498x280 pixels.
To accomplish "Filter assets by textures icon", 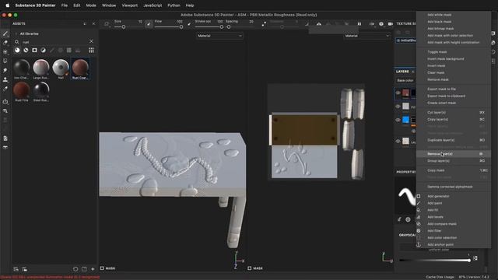I will [69, 50].
